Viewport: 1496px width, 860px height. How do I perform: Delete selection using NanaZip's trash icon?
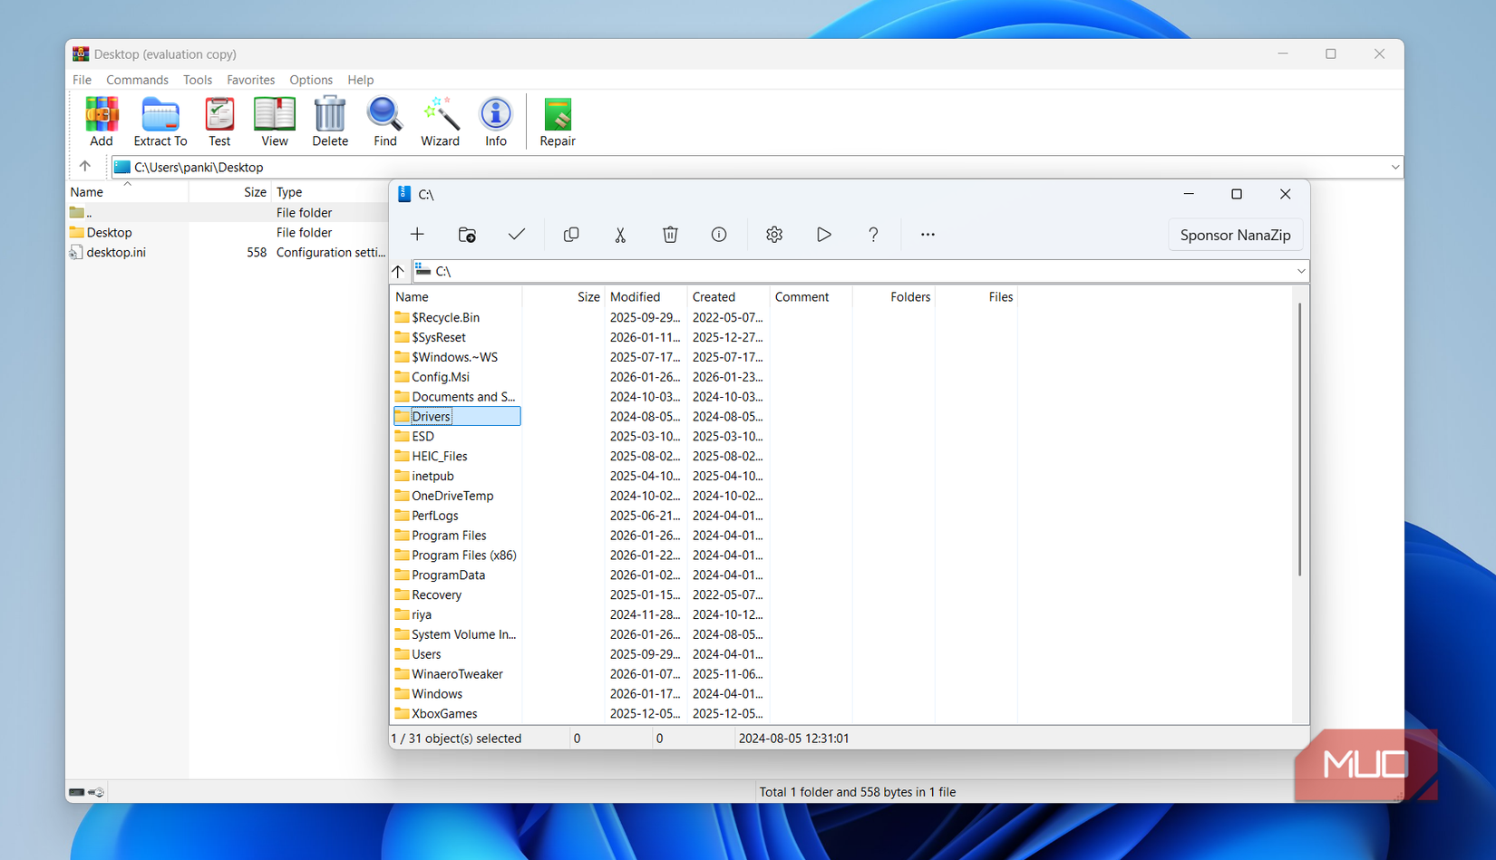670,234
